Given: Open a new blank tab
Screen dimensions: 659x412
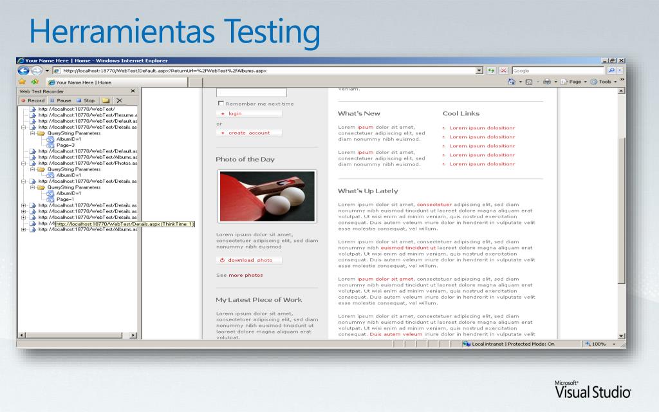Looking at the screenshot, I should 196,82.
